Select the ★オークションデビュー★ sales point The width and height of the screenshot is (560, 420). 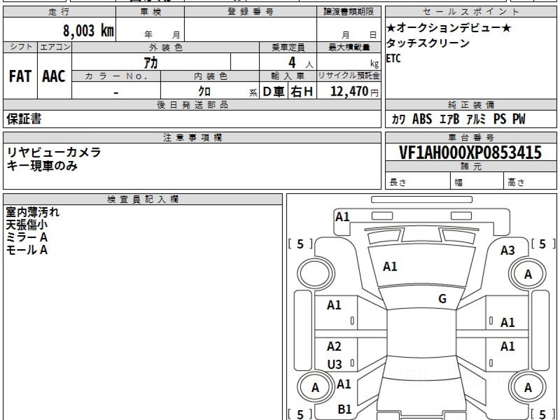point(449,28)
